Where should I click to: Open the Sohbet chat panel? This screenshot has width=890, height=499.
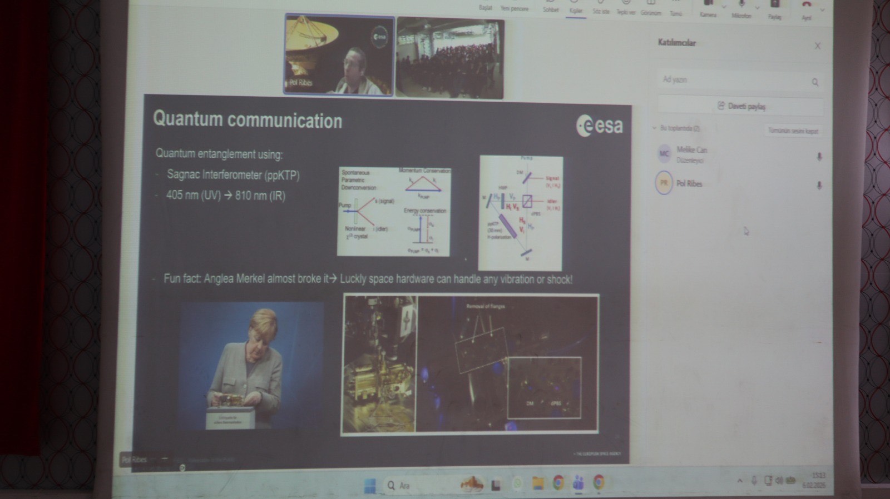click(550, 7)
